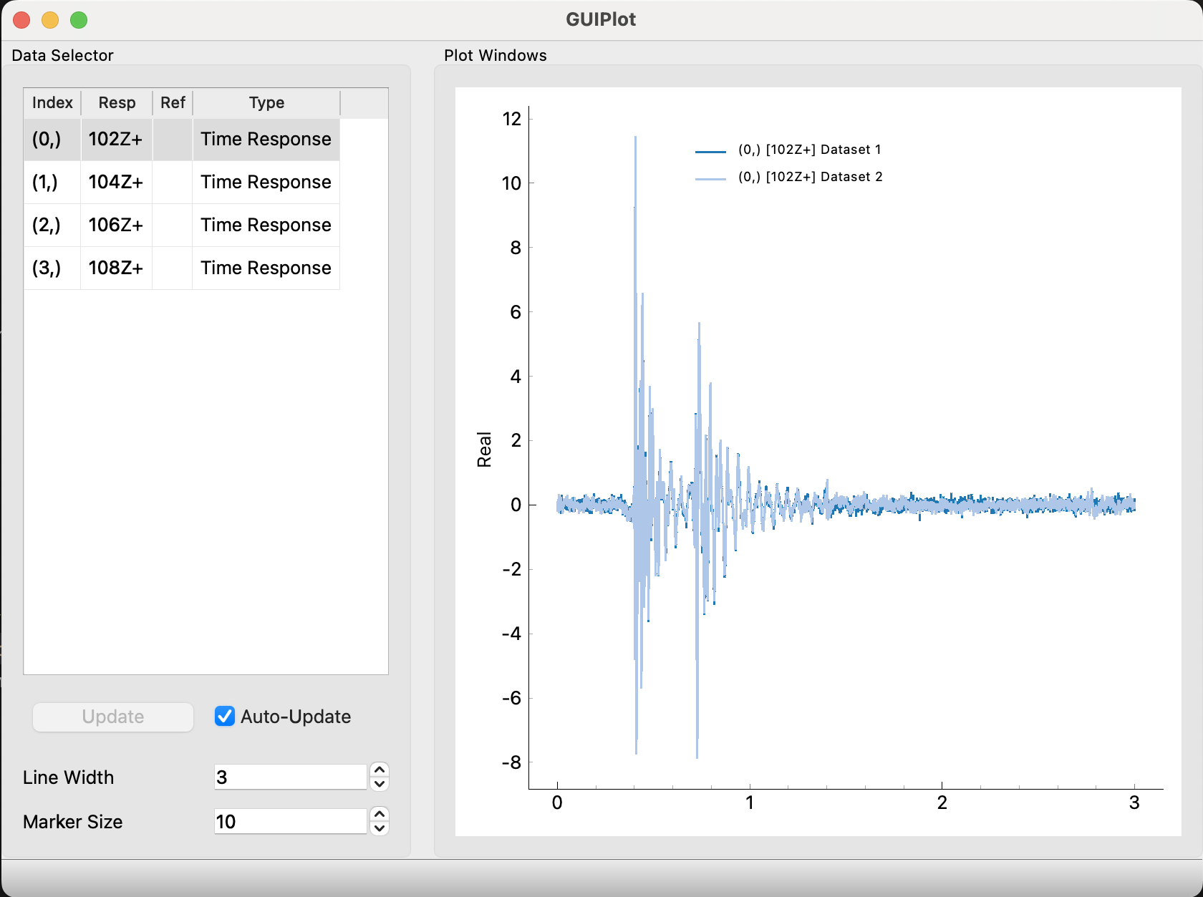
Task: Click the Marker Size input field
Action: [x=291, y=821]
